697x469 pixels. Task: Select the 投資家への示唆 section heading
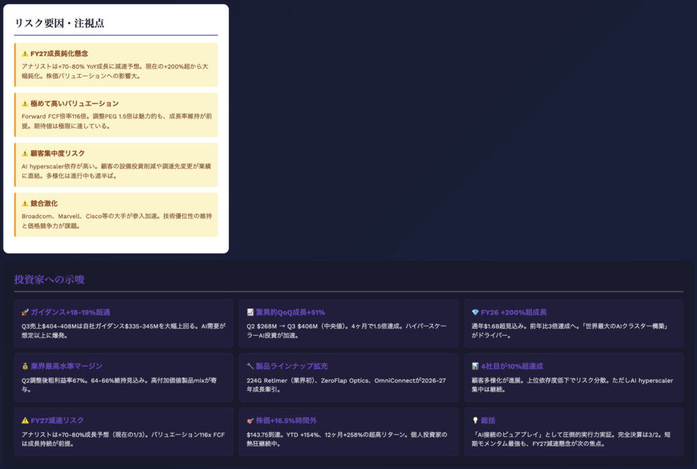[49, 280]
